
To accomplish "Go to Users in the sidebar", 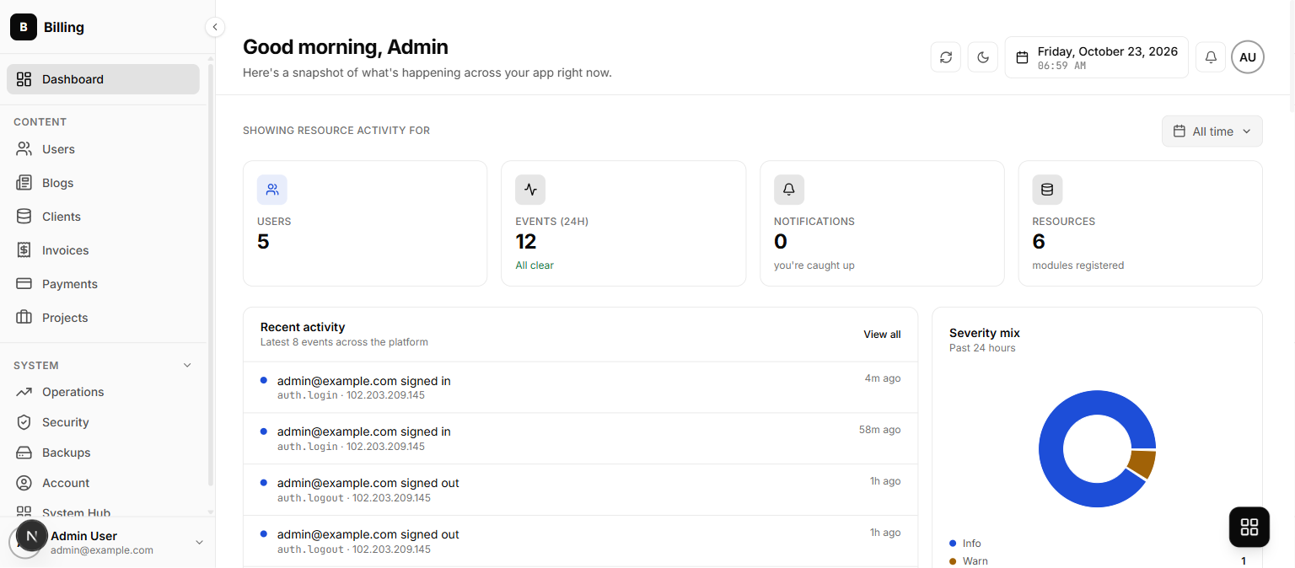I will pyautogui.click(x=103, y=149).
